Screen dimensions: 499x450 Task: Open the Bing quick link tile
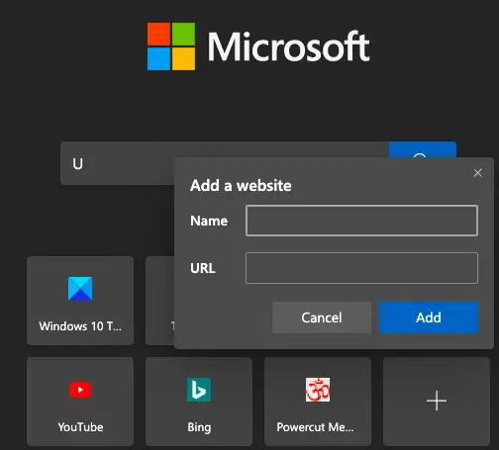pyautogui.click(x=199, y=402)
